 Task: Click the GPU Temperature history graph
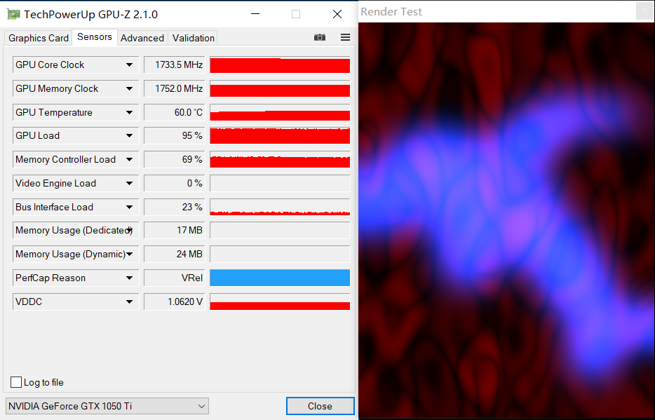[x=280, y=112]
